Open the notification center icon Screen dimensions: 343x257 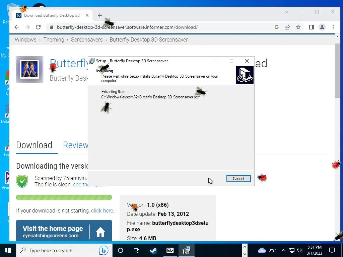(x=332, y=250)
